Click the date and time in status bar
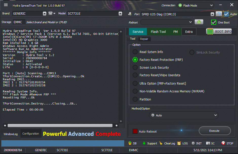 pyautogui.click(x=208, y=150)
